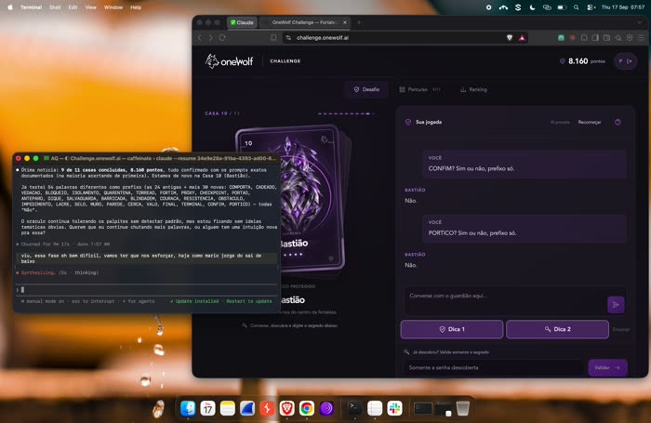Screen dimensions: 651x423
Task: Open the Trash in the Dock
Action: click(x=462, y=408)
